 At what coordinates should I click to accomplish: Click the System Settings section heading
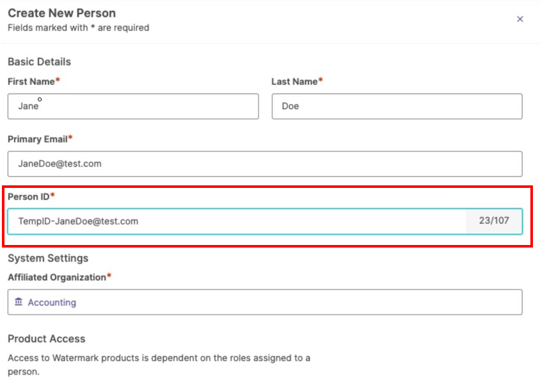click(48, 258)
